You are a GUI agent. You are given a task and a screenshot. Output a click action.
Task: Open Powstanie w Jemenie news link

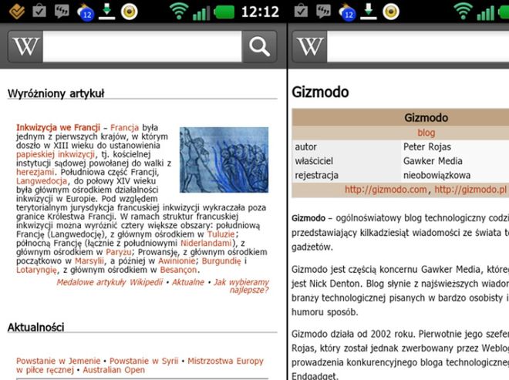[58, 361]
